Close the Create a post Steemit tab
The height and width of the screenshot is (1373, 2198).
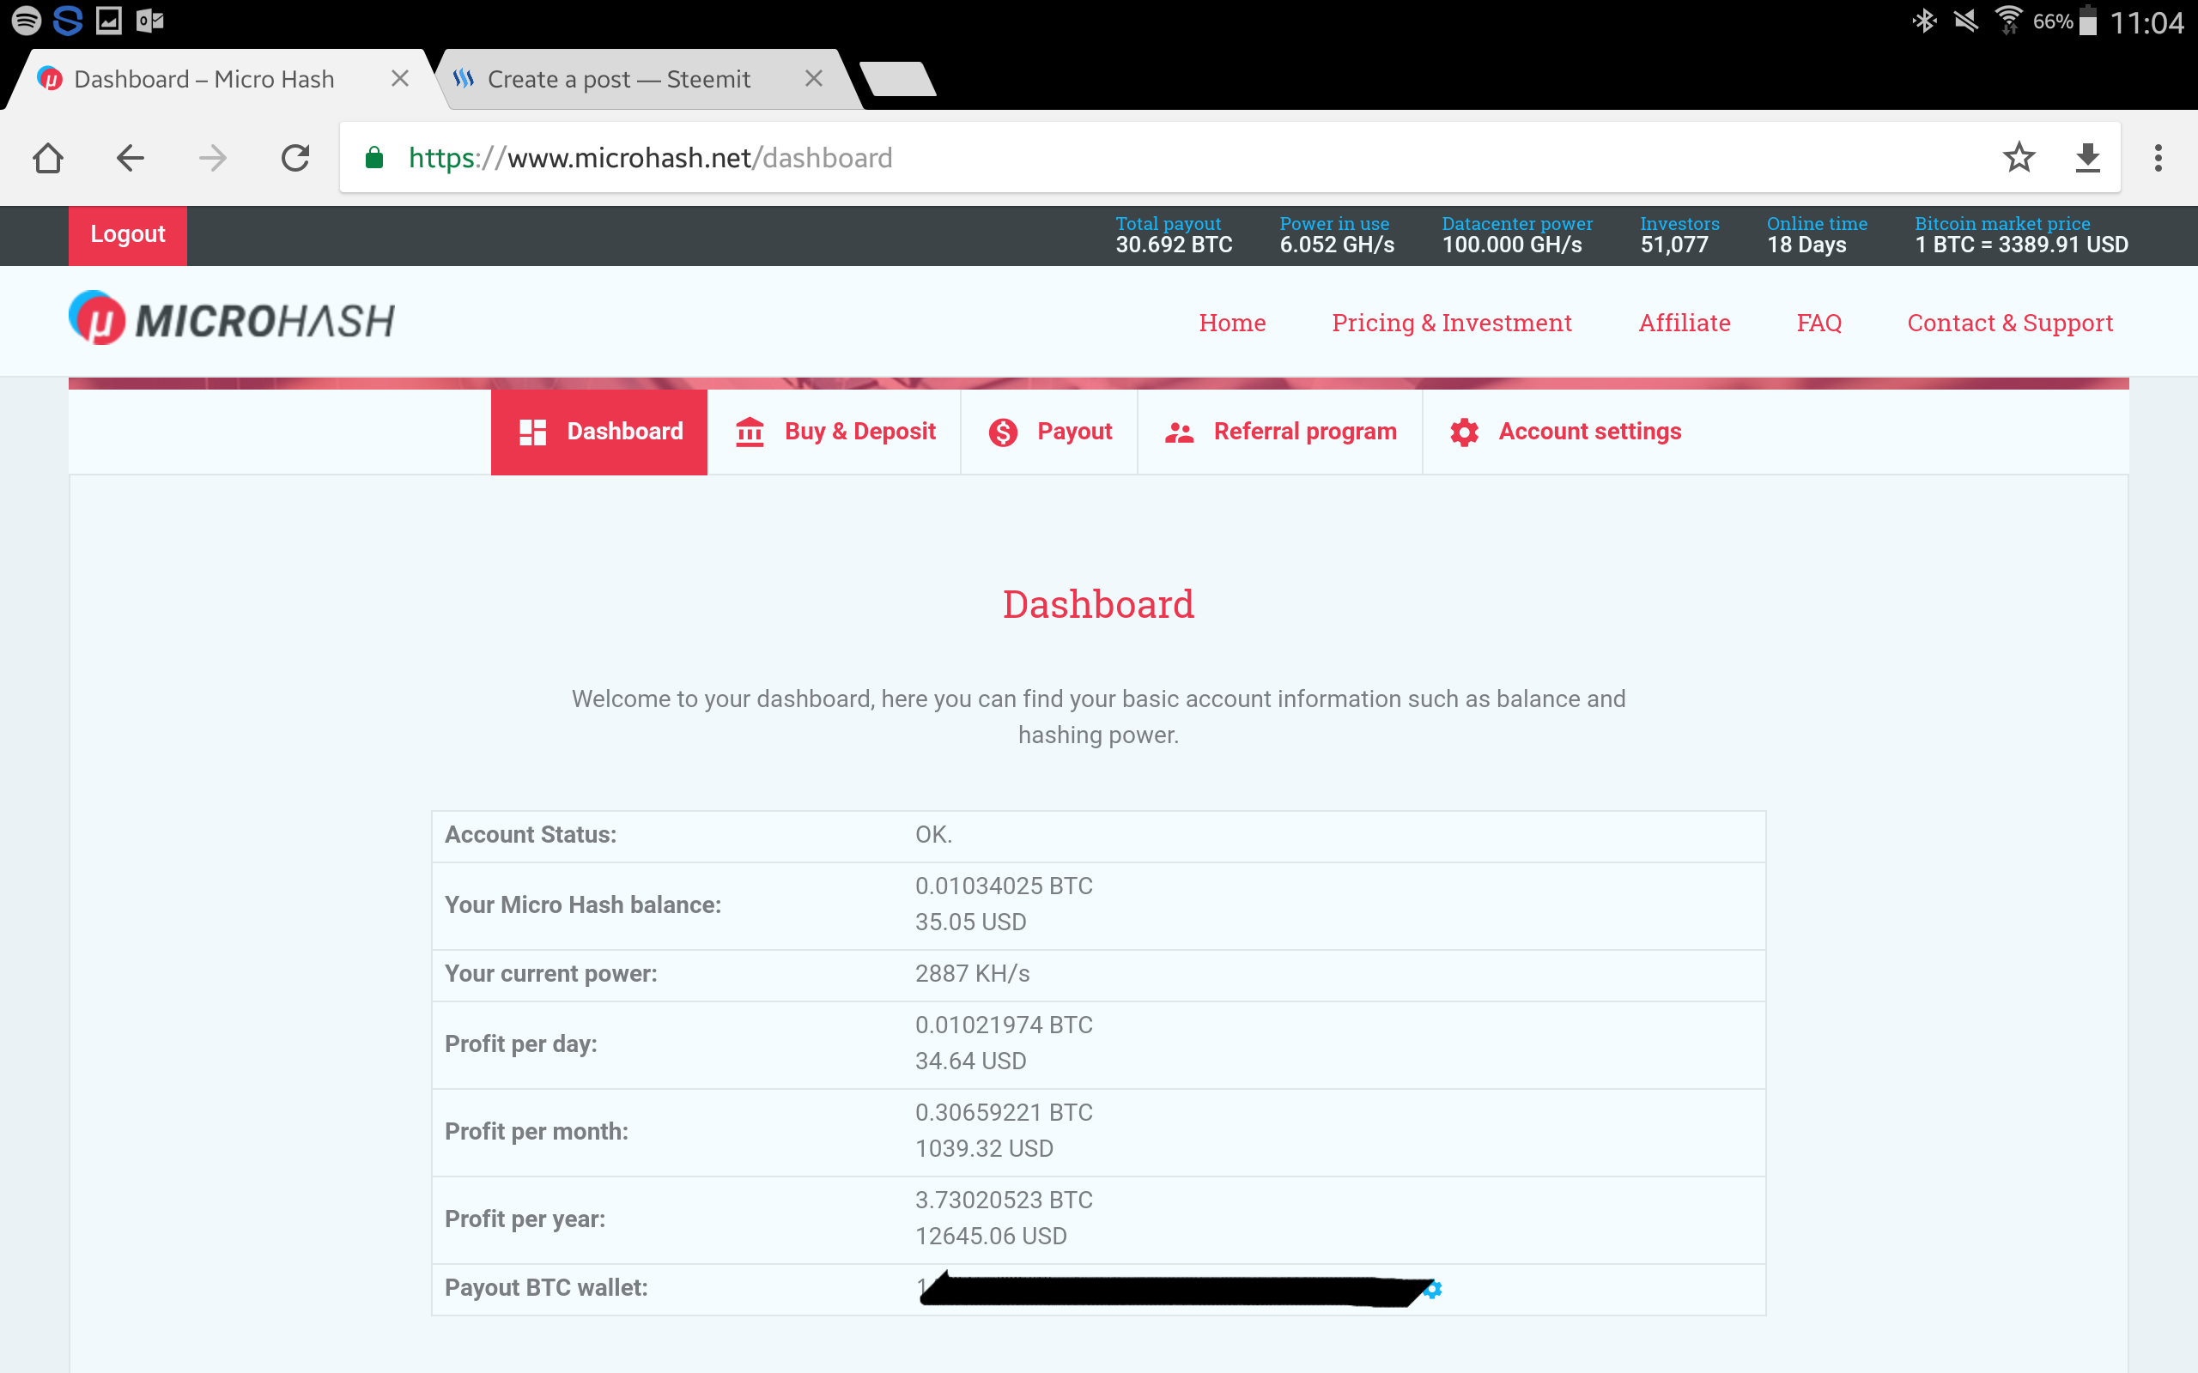click(x=813, y=79)
